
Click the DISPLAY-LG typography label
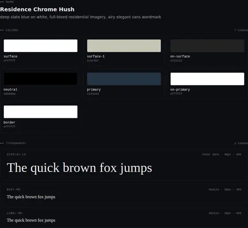point(16,155)
